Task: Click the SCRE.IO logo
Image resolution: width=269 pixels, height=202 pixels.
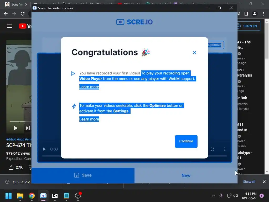Action: pyautogui.click(x=134, y=22)
